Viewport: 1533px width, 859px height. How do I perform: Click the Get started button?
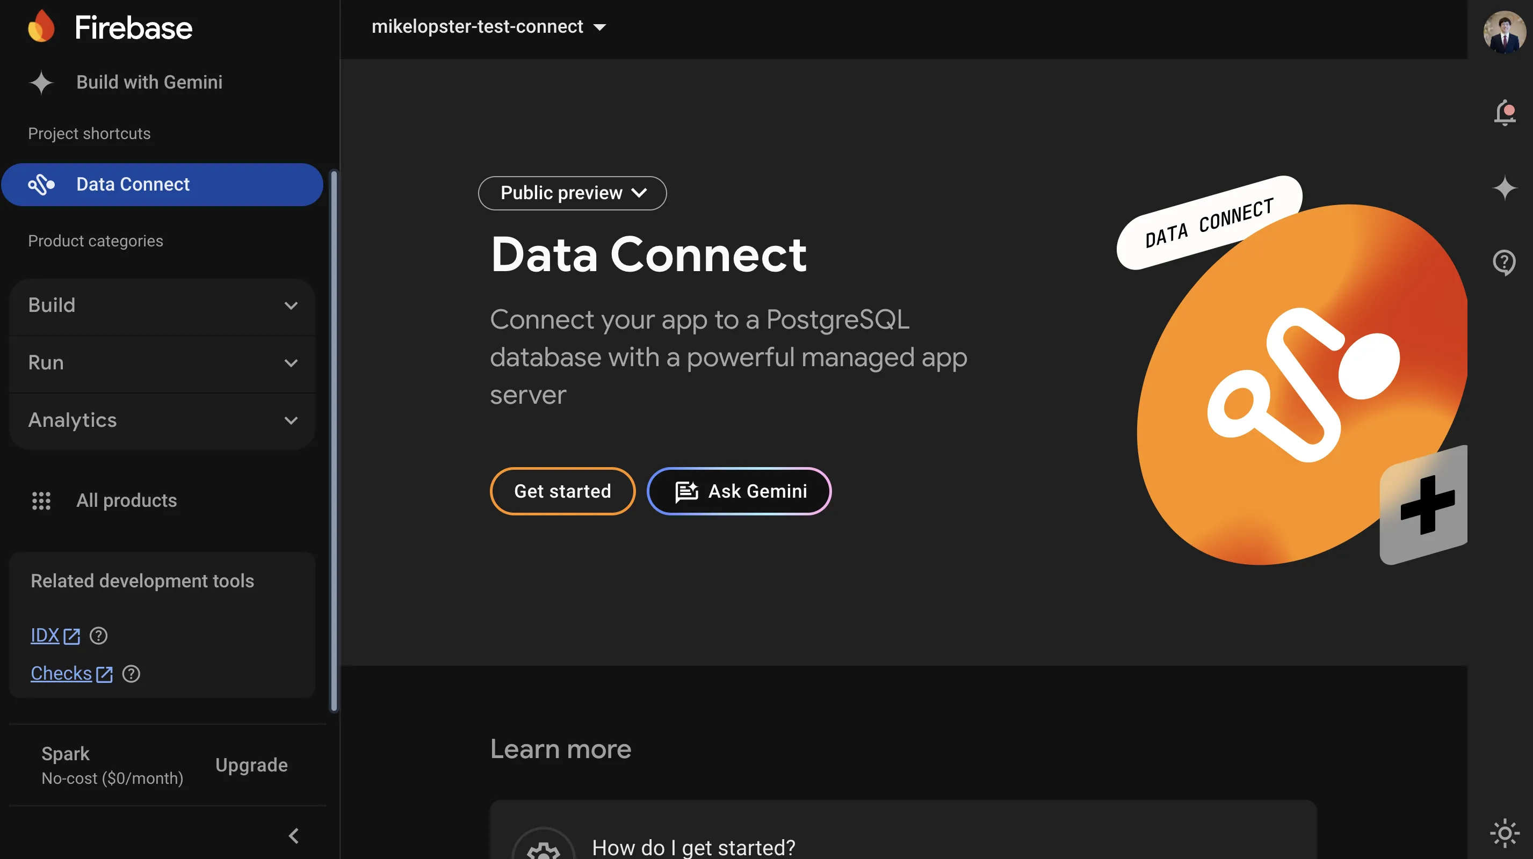click(x=562, y=491)
